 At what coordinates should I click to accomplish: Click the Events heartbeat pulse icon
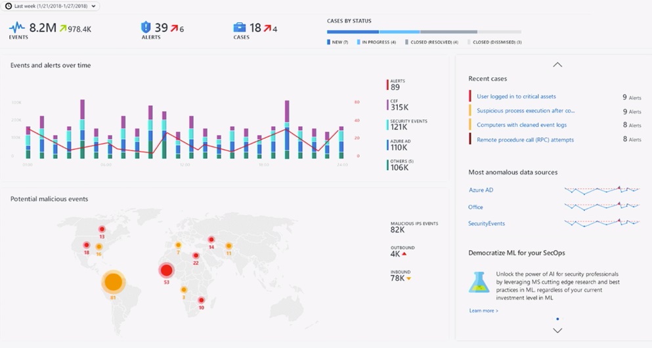[17, 28]
